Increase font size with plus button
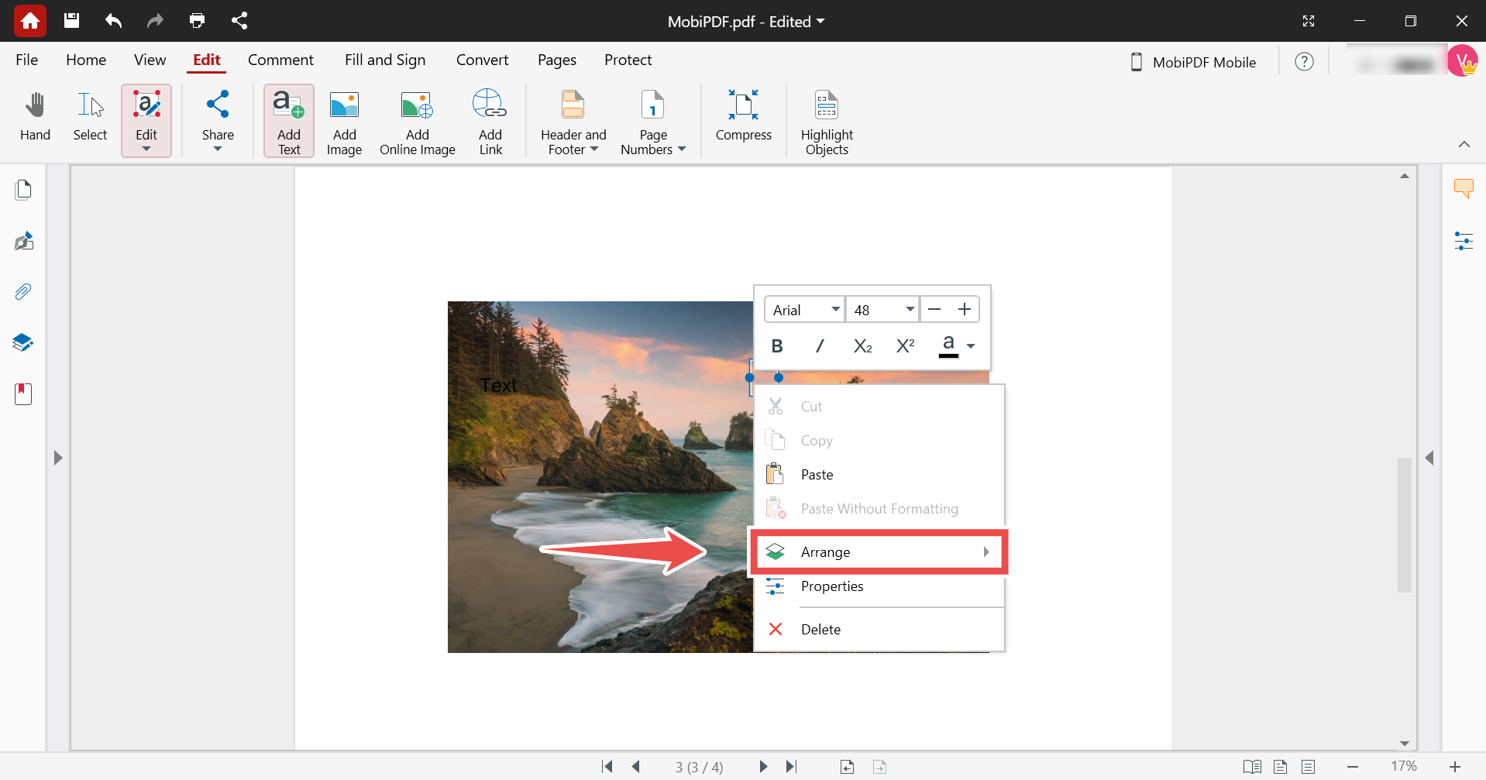 point(965,310)
